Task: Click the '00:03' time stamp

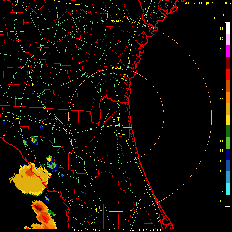Action: click(x=159, y=230)
